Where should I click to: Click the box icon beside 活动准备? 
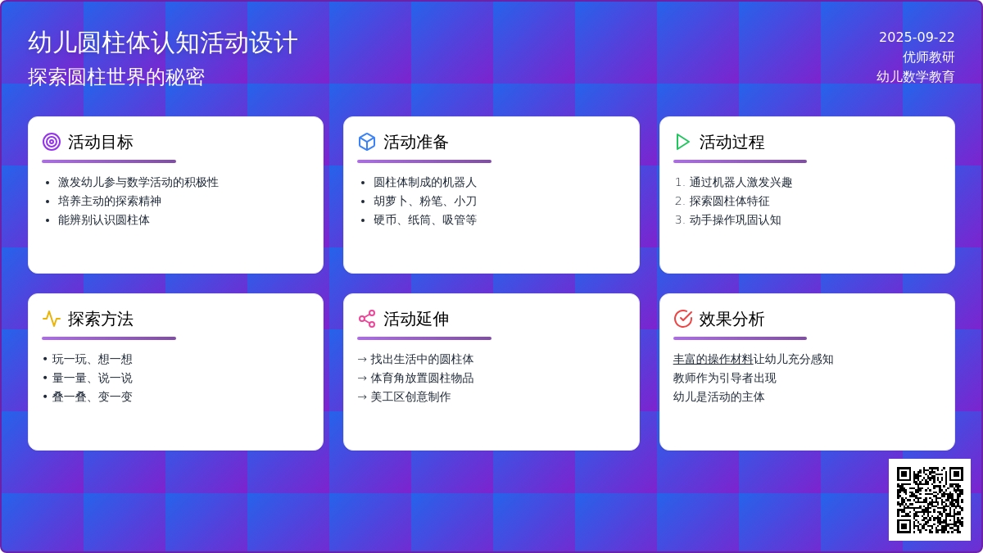tap(367, 142)
